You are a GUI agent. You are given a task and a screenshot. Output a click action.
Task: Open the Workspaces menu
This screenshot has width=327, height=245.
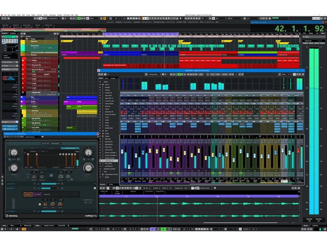(52, 15)
